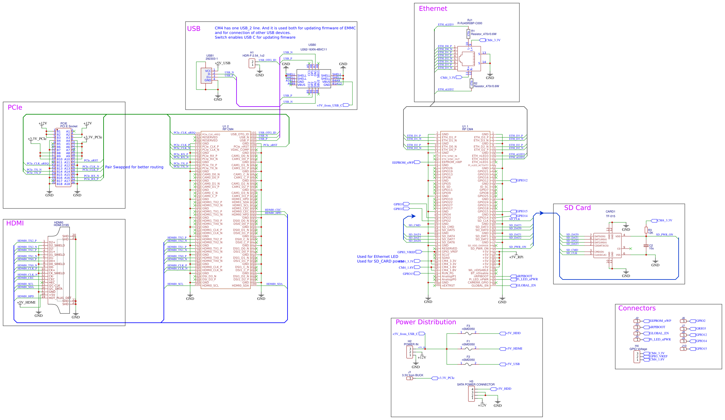The height and width of the screenshot is (420, 725).
Task: Select the TF-015 SD card socket symbol
Action: coord(607,246)
